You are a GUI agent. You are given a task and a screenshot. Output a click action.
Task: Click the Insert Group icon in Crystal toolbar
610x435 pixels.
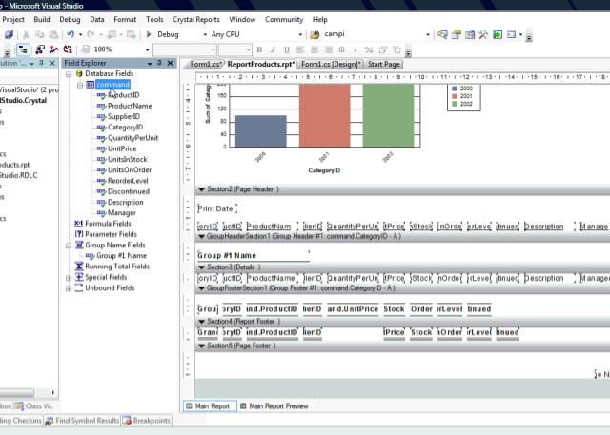point(40,49)
